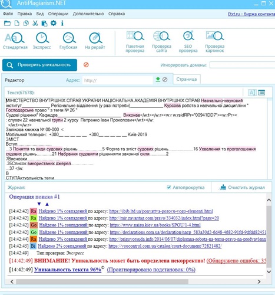The image size is (275, 295).
Task: Cut text with the scissors icon
Action: pyautogui.click(x=35, y=24)
